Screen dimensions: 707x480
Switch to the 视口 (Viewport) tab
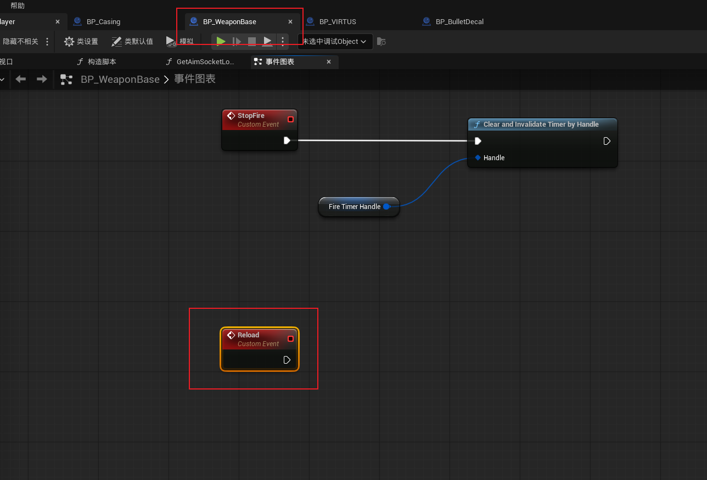coord(5,62)
